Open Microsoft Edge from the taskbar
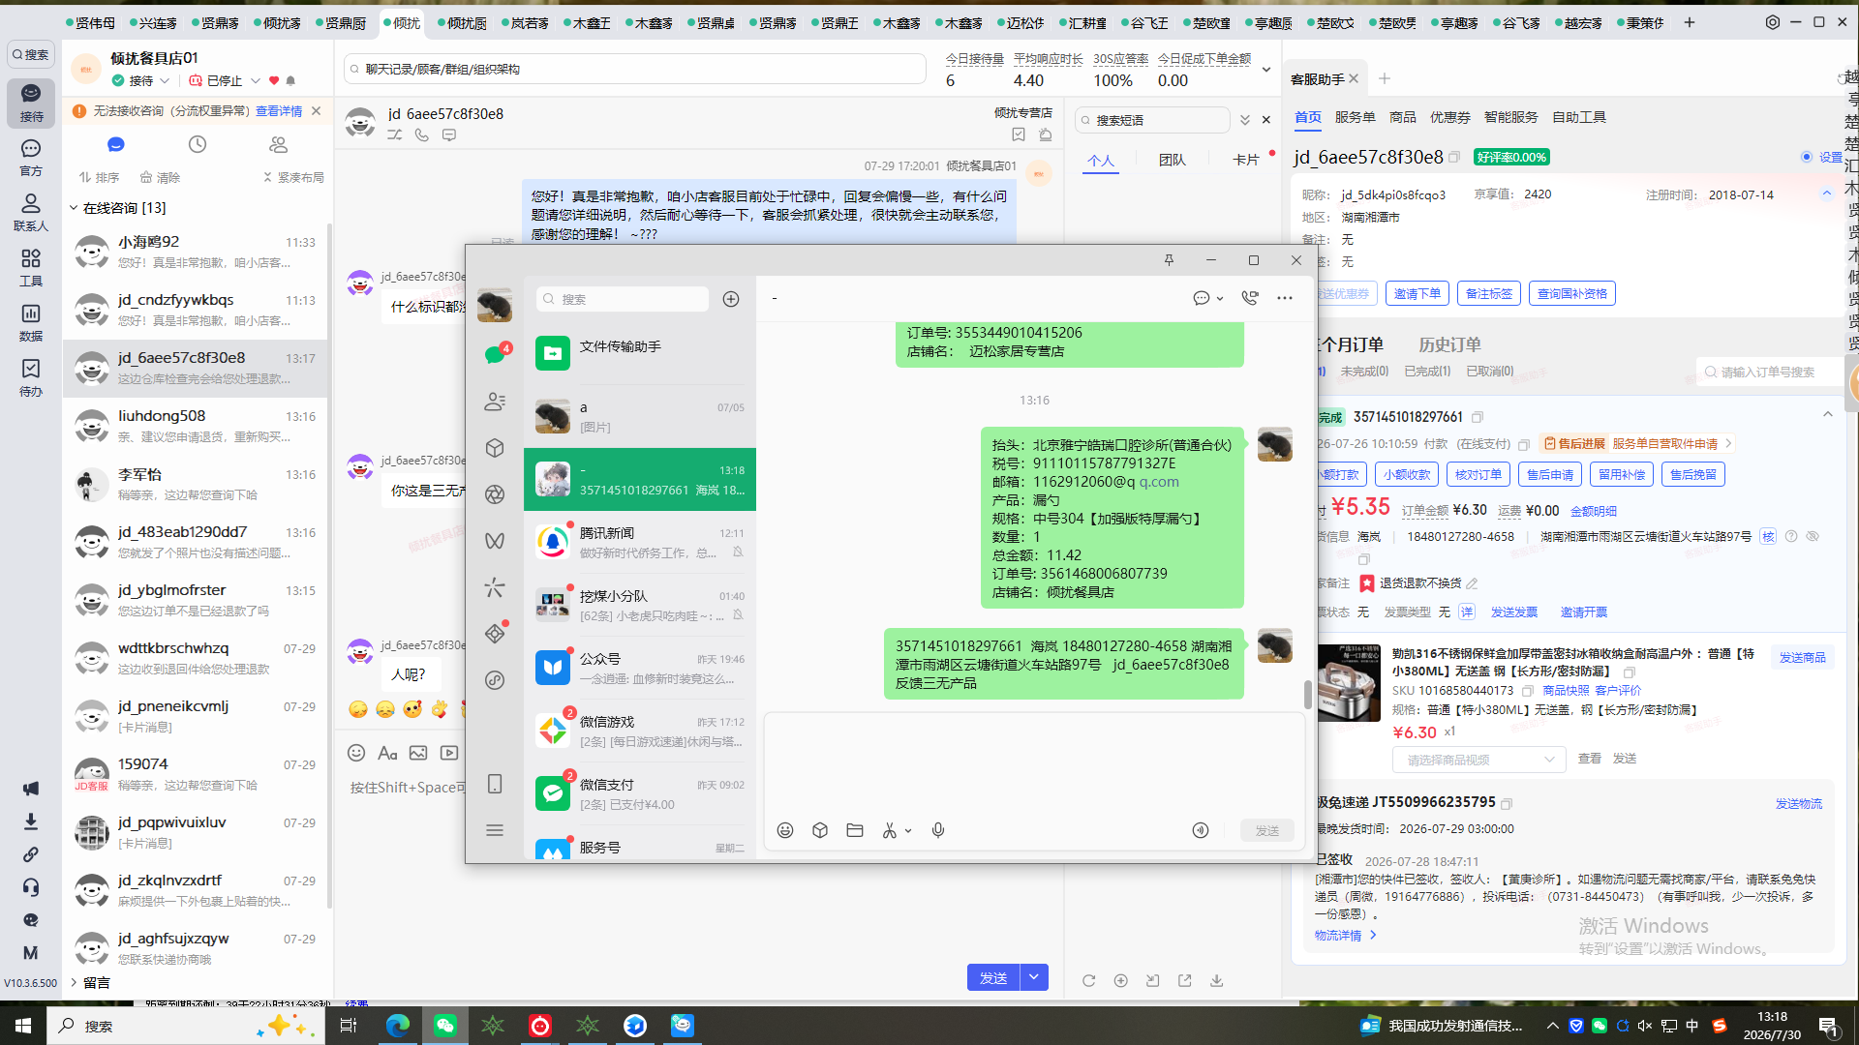The image size is (1859, 1045). [397, 1026]
